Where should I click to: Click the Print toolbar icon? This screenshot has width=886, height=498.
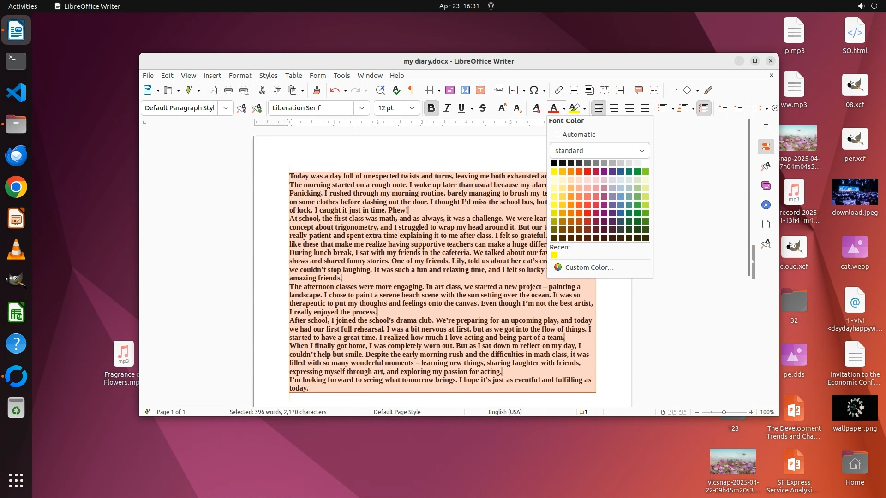click(228, 90)
